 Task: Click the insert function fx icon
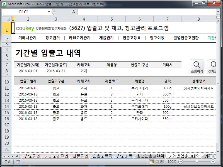(x=74, y=12)
